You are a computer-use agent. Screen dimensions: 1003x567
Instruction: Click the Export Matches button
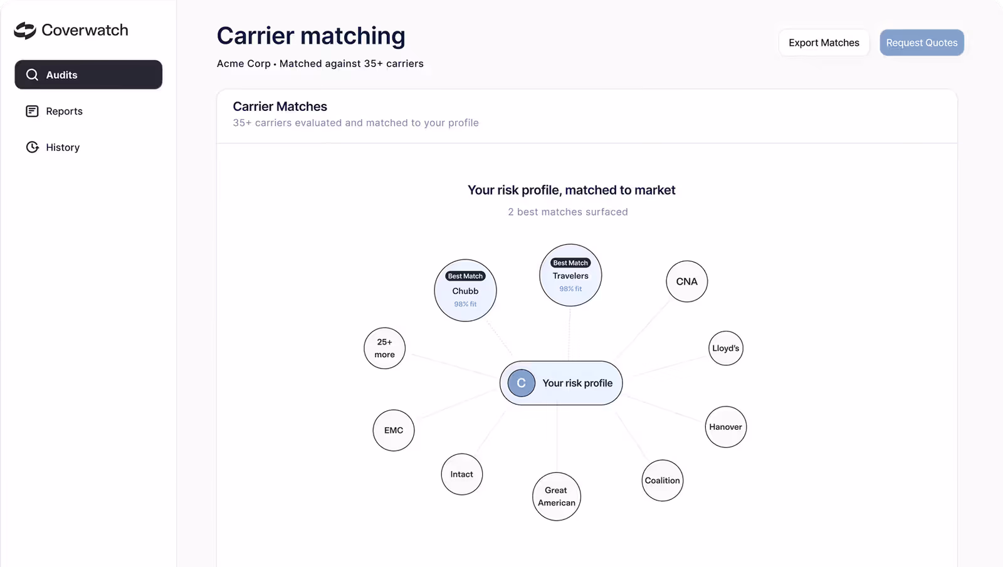[x=824, y=43]
